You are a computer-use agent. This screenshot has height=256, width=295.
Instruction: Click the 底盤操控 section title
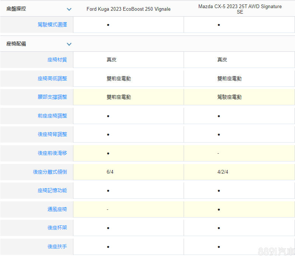(16, 8)
